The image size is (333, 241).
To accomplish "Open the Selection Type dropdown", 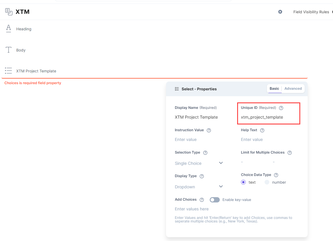I will (x=199, y=163).
